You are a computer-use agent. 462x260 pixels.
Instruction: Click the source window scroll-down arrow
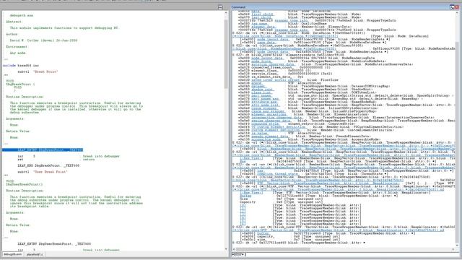coord(226,249)
